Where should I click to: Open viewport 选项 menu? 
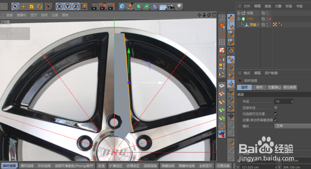44,15
